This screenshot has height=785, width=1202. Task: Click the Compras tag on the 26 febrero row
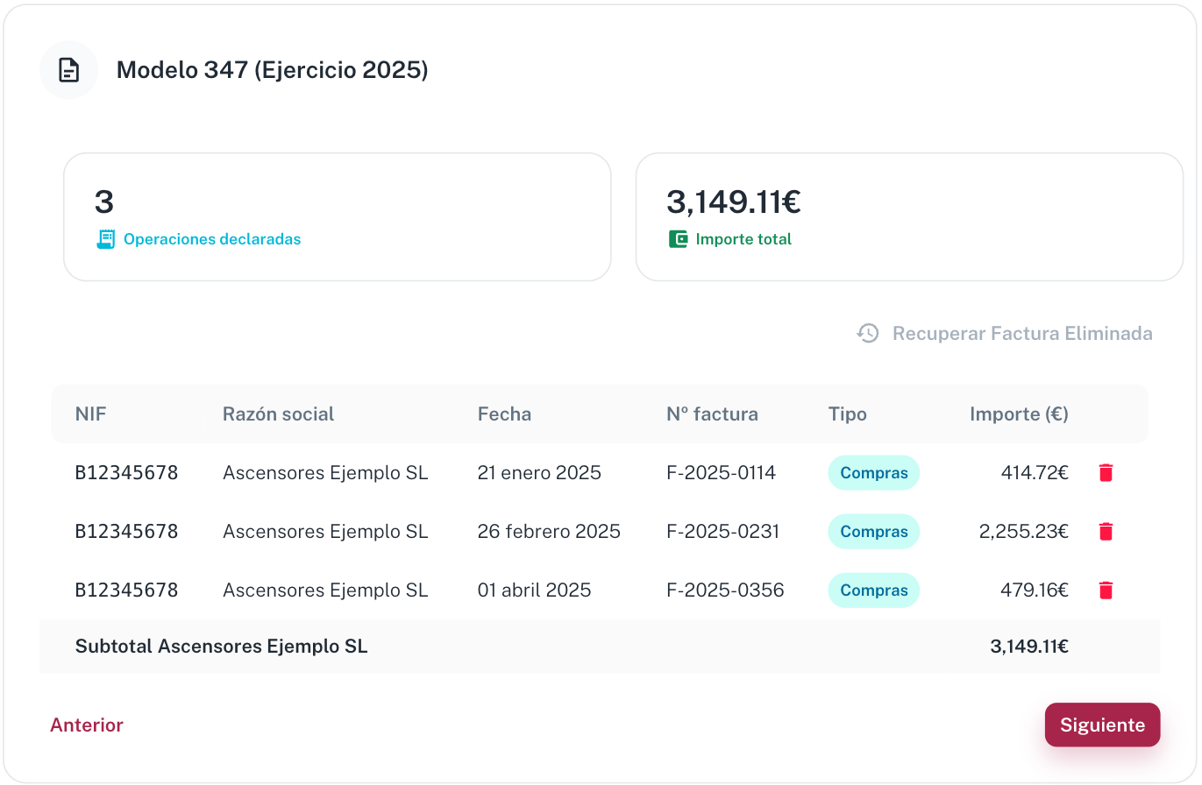(x=873, y=532)
